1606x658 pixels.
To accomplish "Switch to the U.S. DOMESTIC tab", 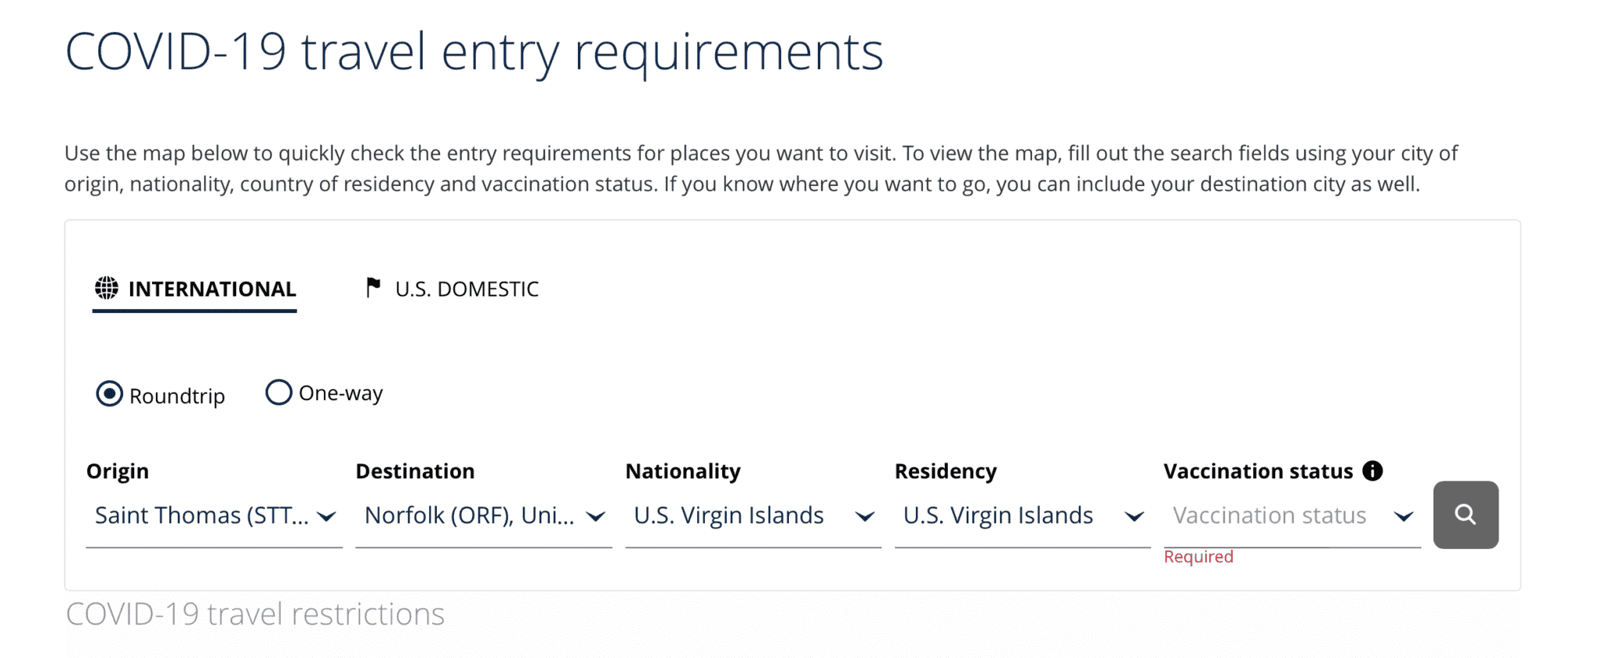I will (452, 289).
